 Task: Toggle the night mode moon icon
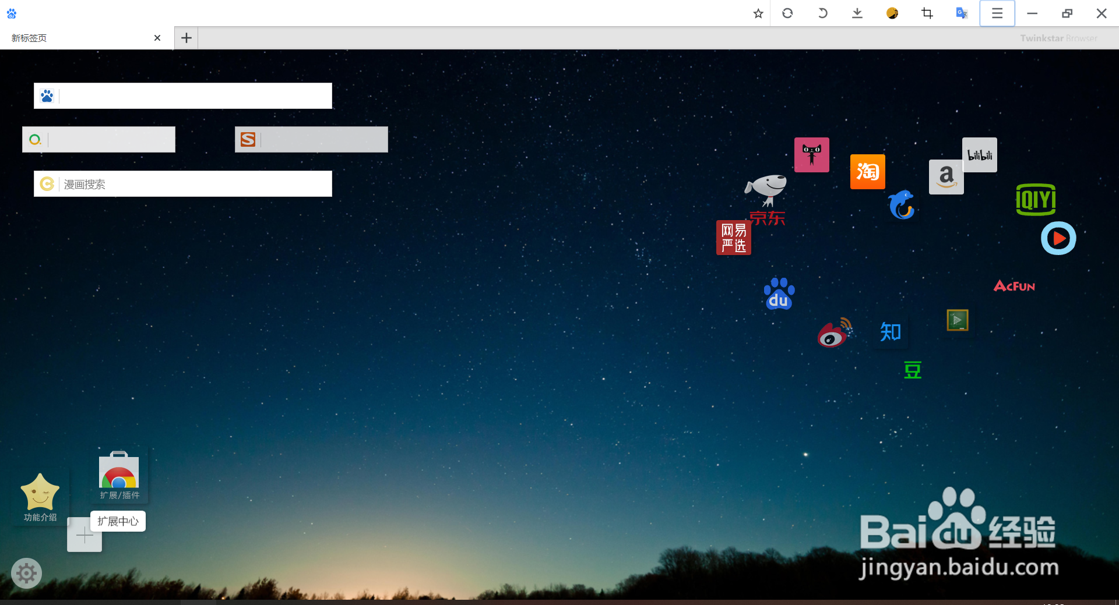coord(892,13)
